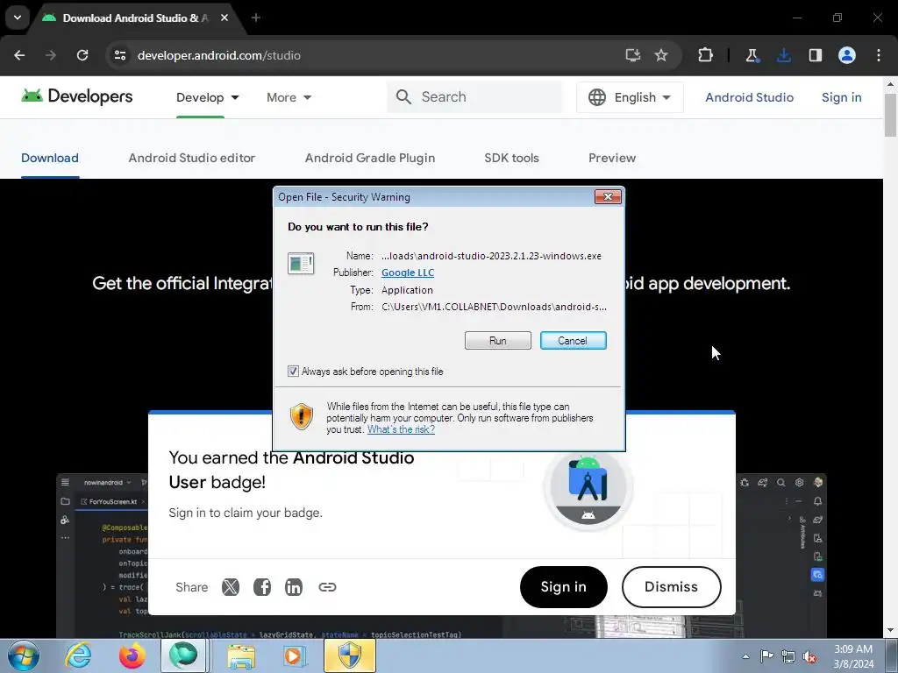Open the Preview tab
The height and width of the screenshot is (673, 898).
612,158
